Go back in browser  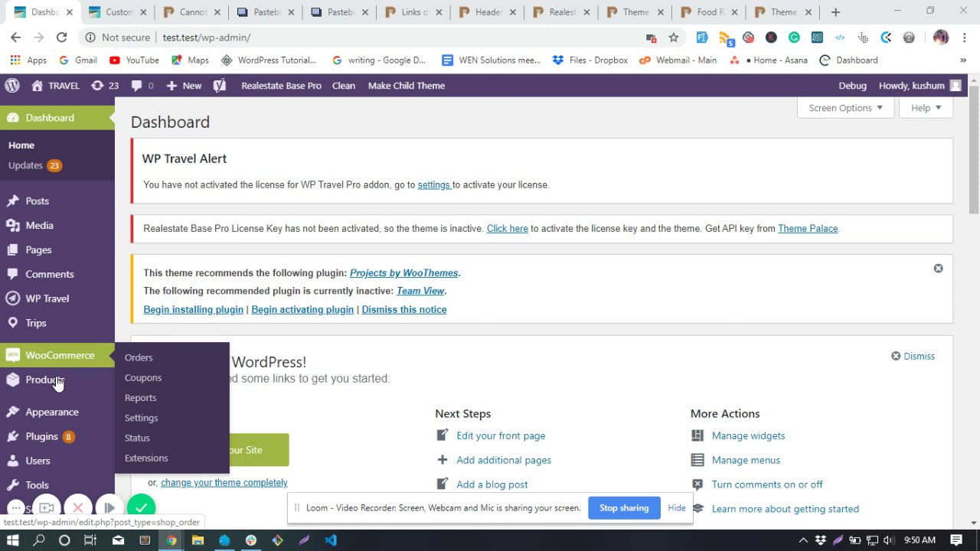(x=15, y=37)
